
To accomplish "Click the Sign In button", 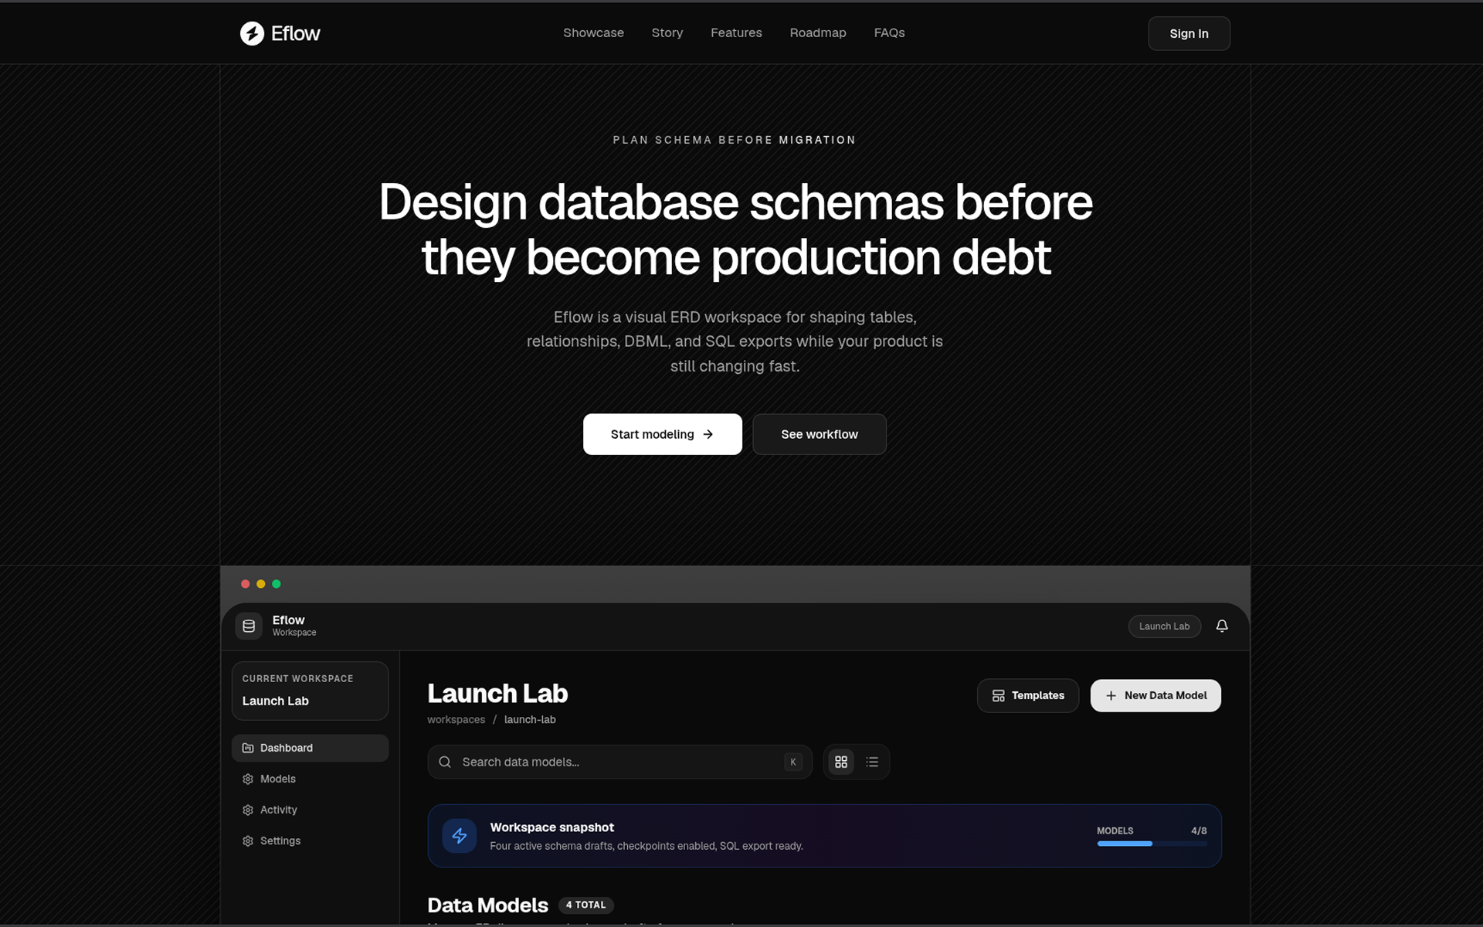I will (x=1189, y=33).
